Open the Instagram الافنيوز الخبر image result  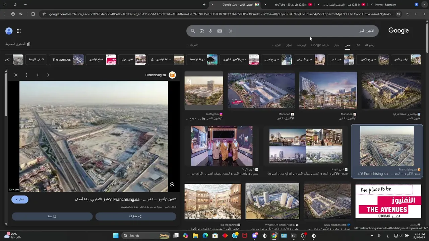click(204, 91)
